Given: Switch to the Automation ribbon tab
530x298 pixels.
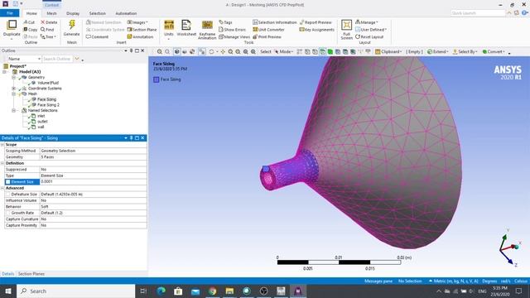Looking at the screenshot, I should coord(126,13).
